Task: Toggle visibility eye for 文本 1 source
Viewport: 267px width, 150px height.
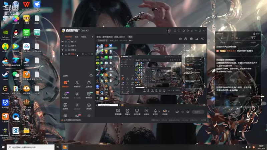Action: pos(62,54)
